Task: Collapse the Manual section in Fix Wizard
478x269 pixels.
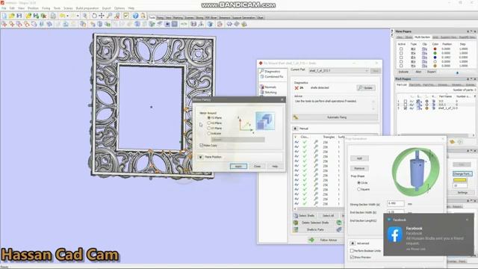Action: (295, 129)
